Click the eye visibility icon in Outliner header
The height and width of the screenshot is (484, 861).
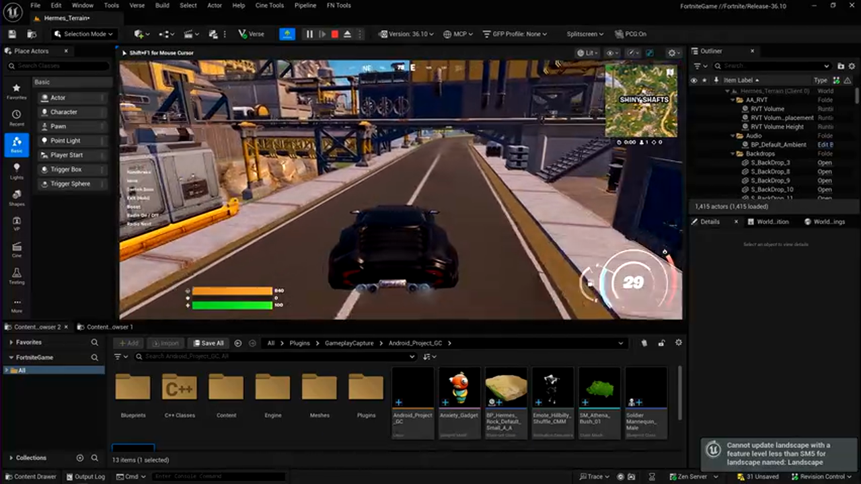tap(694, 80)
